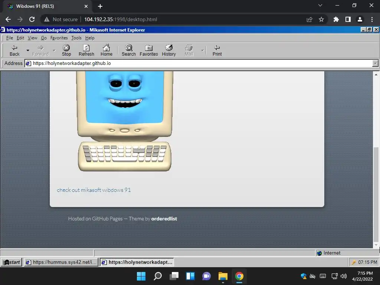Open Widgets on the Windows taskbar

[190, 276]
